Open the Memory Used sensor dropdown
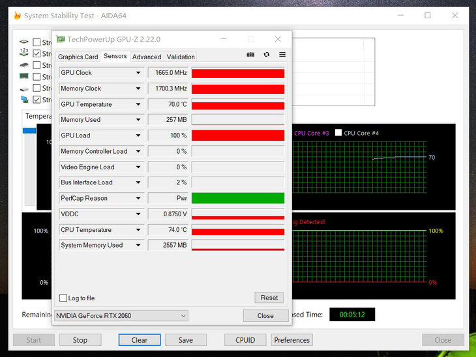Screen dimensions: 476x357 point(138,120)
